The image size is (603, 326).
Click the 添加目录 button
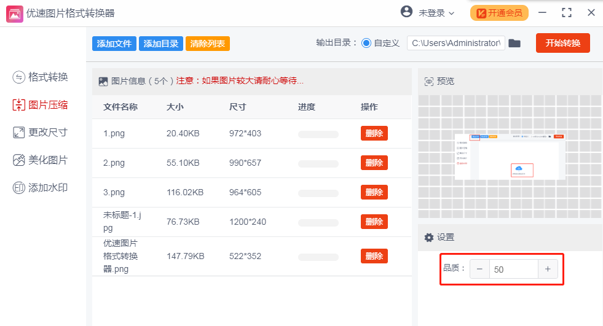(x=161, y=44)
